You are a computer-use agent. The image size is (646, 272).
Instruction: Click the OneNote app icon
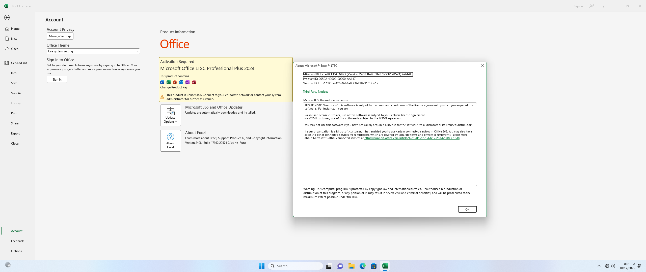point(187,82)
